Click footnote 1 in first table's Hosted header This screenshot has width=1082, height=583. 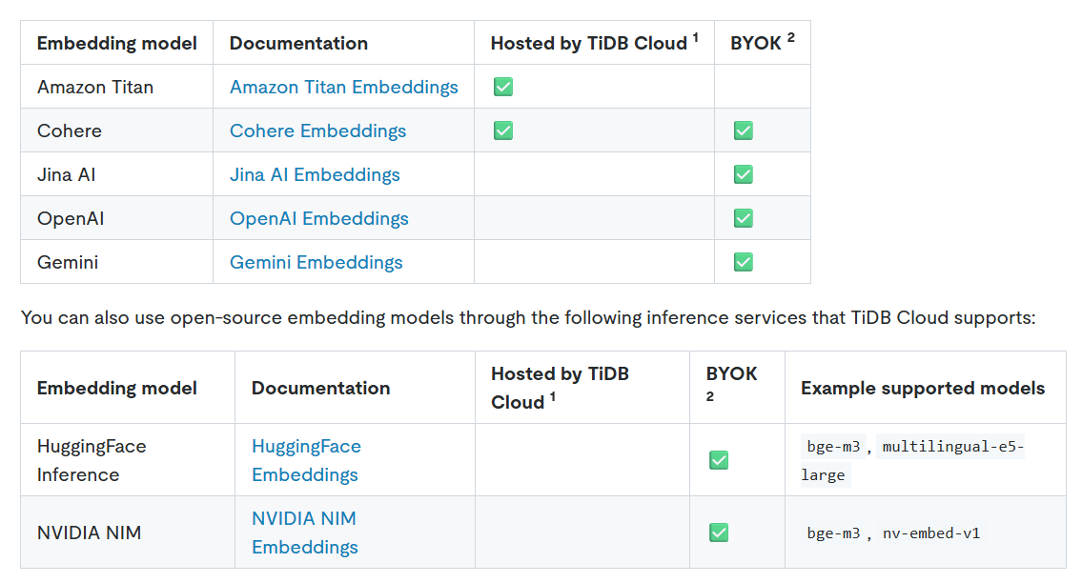696,37
